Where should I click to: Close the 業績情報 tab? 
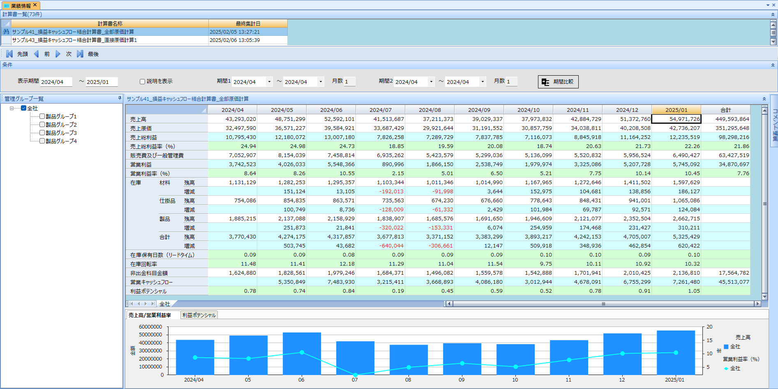(x=35, y=5)
